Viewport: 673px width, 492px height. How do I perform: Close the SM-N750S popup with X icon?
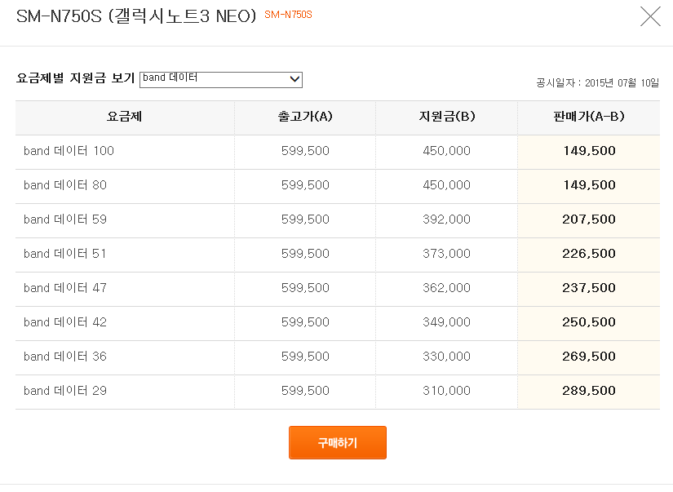click(650, 17)
